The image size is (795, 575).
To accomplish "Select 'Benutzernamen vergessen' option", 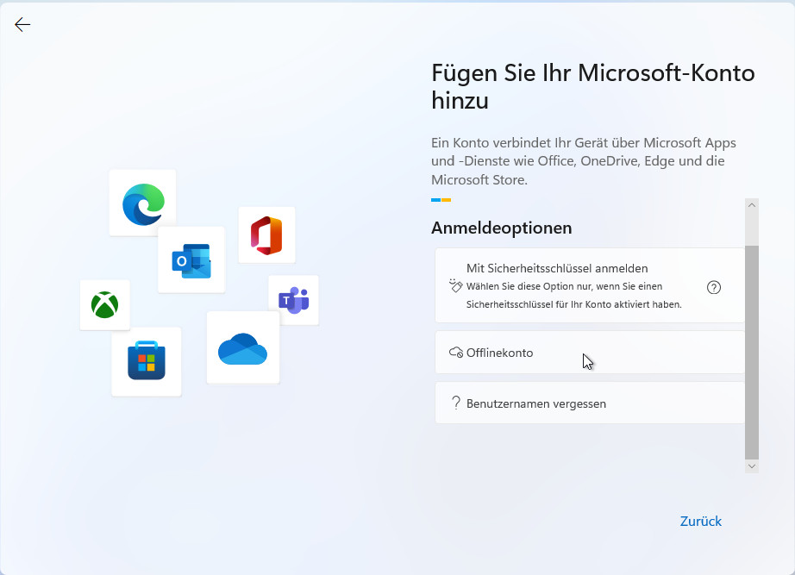I will pyautogui.click(x=535, y=403).
